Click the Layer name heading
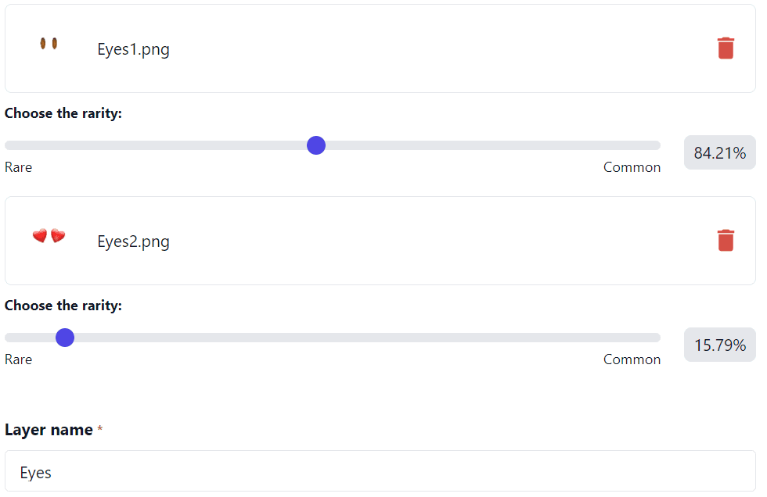This screenshot has height=497, width=767. click(x=48, y=430)
